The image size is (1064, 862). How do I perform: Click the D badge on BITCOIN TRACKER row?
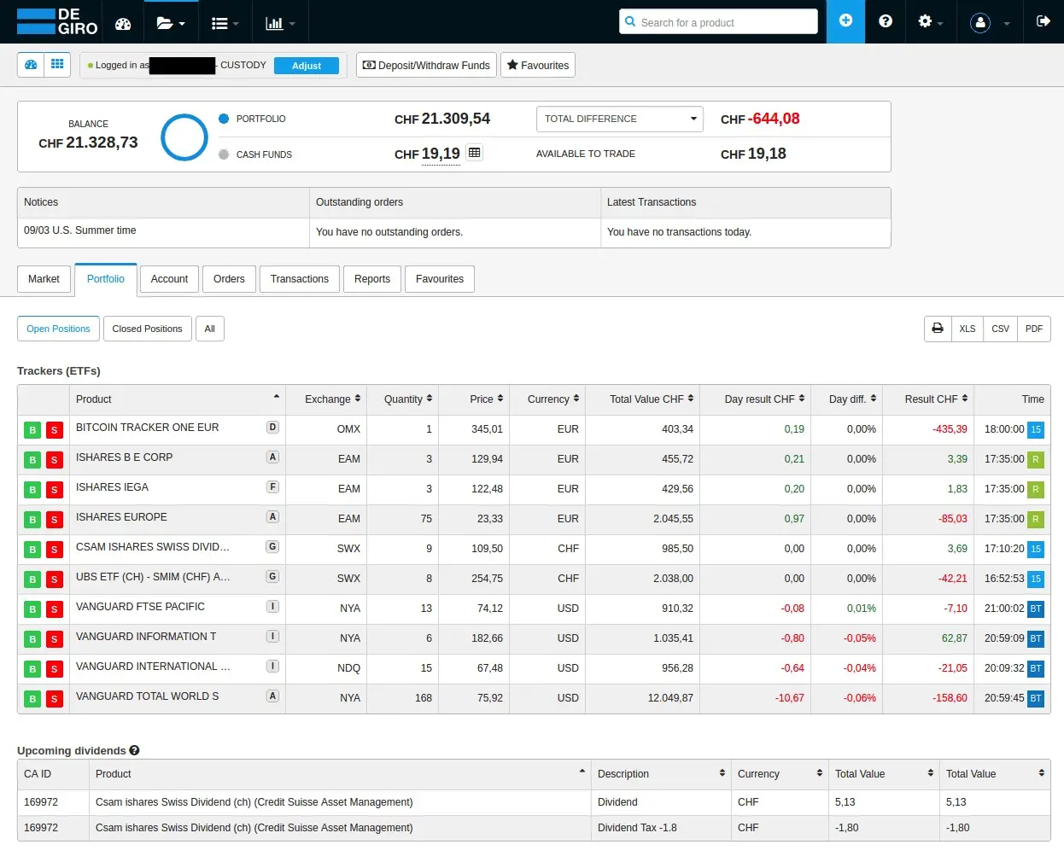(272, 427)
